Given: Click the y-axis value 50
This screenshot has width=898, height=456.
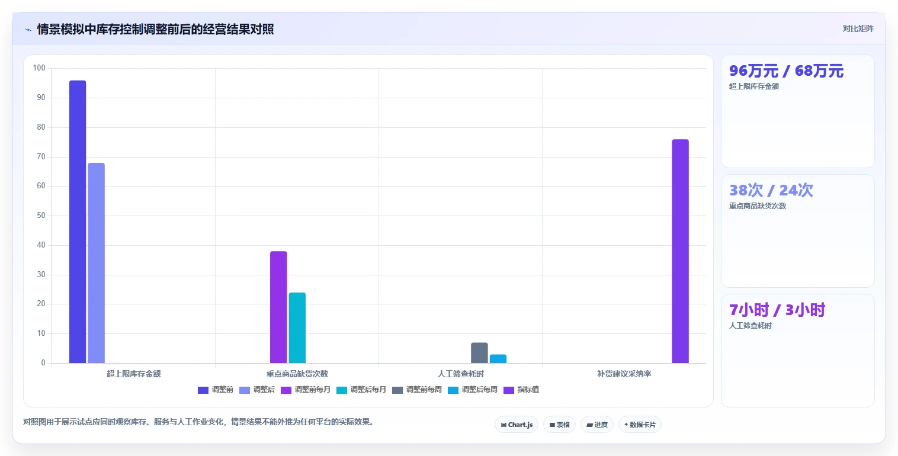Looking at the screenshot, I should (41, 216).
